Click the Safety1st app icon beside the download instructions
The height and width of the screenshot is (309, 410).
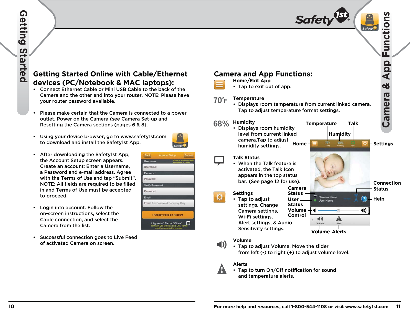(x=180, y=140)
